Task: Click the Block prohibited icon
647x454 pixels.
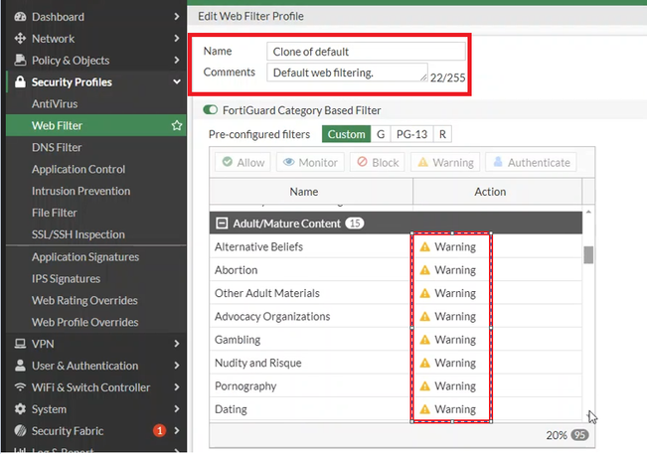Action: tap(362, 161)
